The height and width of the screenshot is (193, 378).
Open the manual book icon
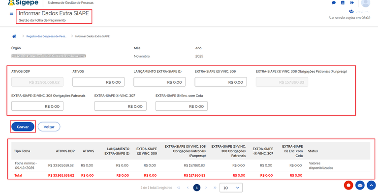[343, 2]
